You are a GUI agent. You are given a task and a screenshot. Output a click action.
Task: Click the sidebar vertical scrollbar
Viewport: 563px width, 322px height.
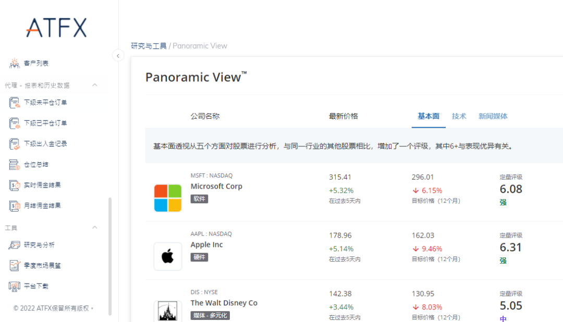click(110, 255)
